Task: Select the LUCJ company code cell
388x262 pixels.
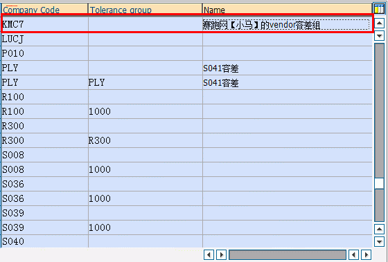Action: pos(44,39)
